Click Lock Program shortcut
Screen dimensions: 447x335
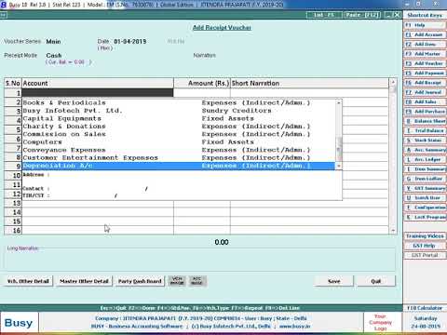(x=425, y=217)
